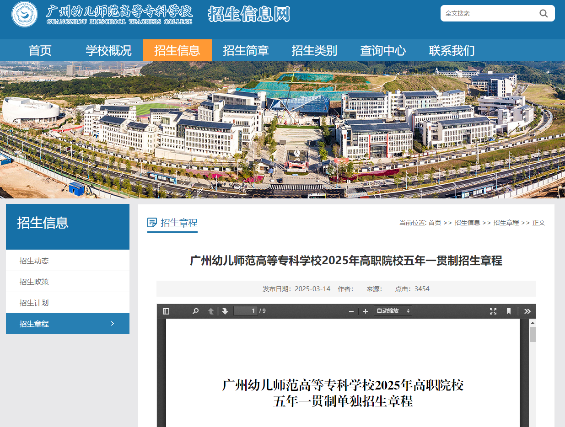Click the current view bookmark icon
This screenshot has height=427, width=565.
coord(508,311)
